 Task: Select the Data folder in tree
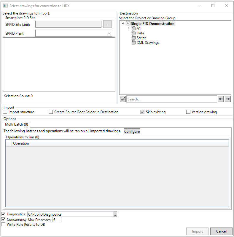pos(140,33)
